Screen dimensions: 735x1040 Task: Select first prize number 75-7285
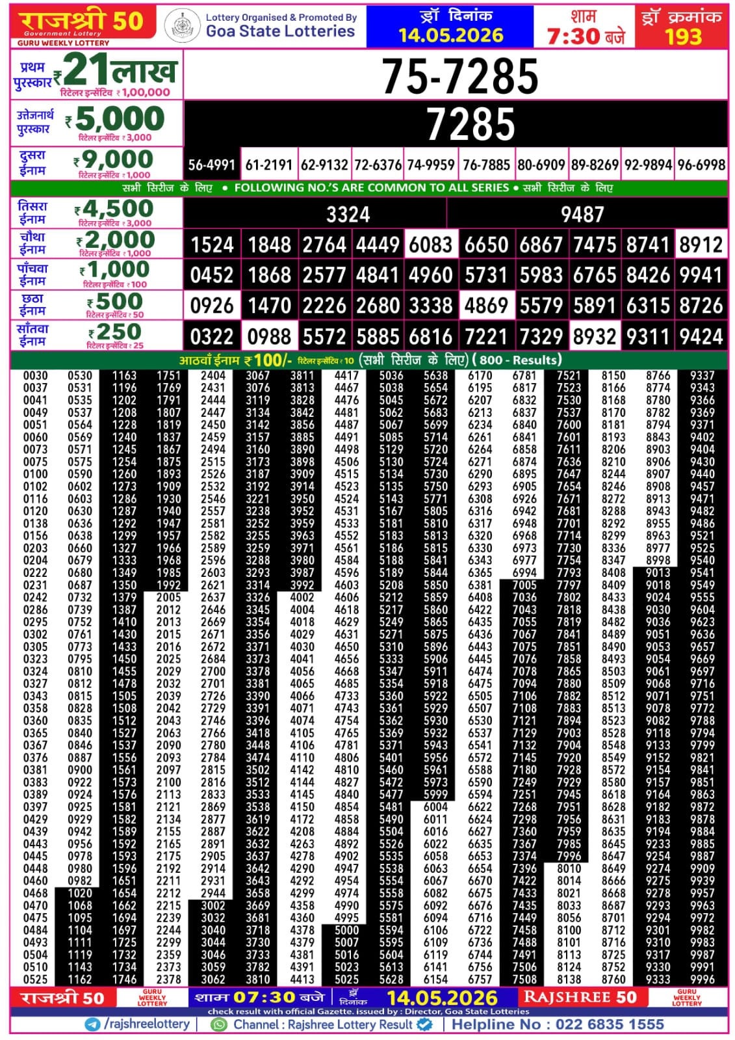tap(459, 76)
